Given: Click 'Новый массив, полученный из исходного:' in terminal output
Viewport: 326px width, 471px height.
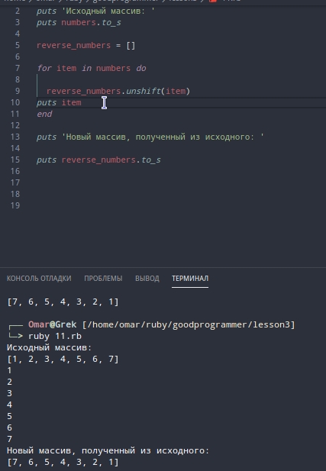Looking at the screenshot, I should click(x=108, y=450).
